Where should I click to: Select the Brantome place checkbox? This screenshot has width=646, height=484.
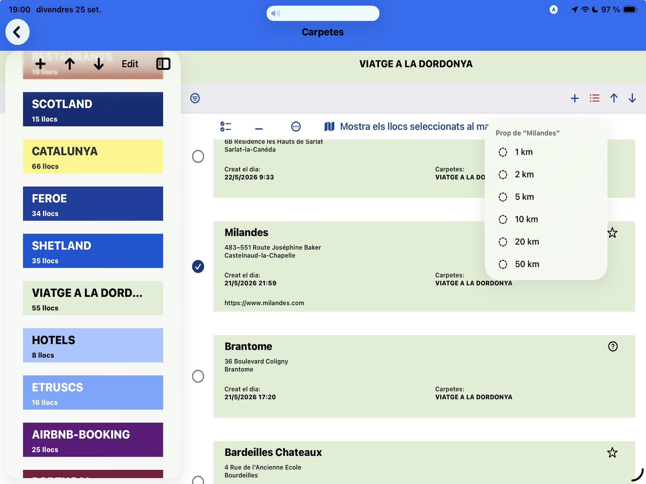(x=198, y=376)
